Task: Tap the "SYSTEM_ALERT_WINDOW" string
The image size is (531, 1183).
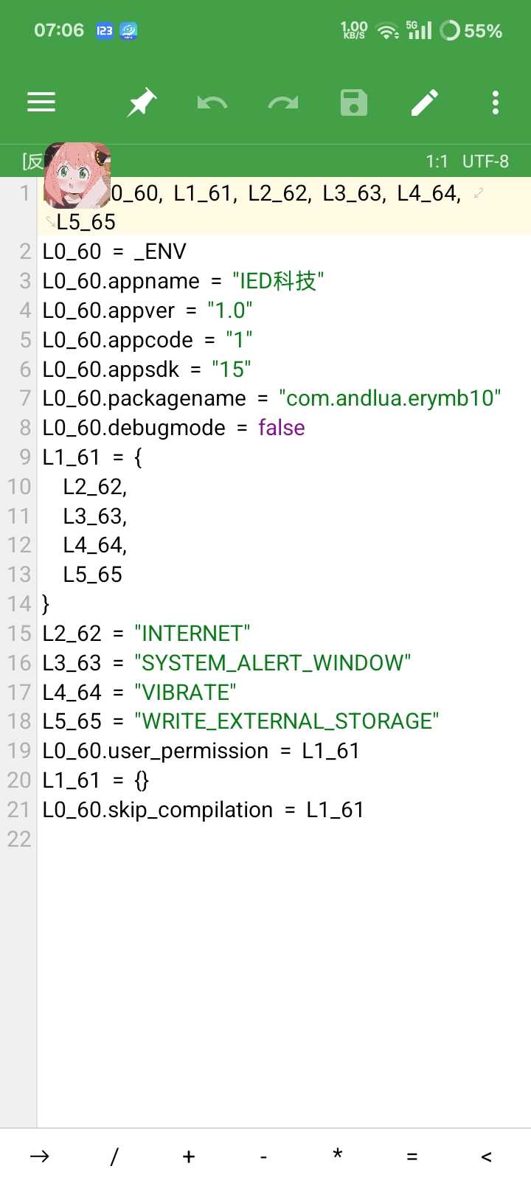Action: 272,663
